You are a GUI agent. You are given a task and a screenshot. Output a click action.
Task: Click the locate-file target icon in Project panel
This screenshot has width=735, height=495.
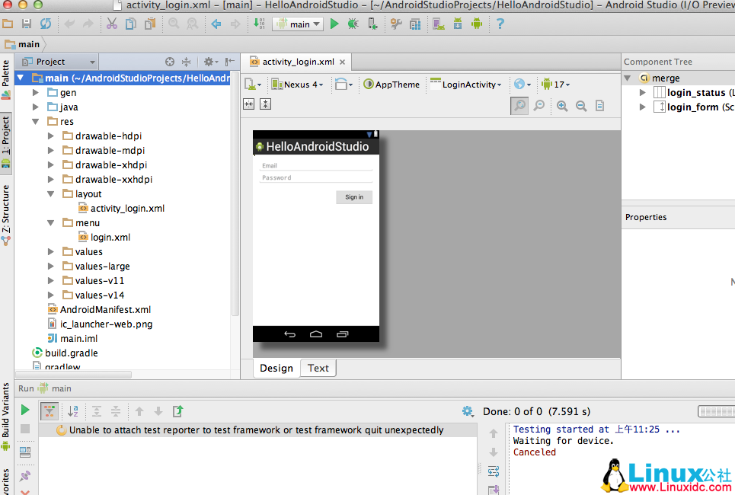click(x=170, y=62)
